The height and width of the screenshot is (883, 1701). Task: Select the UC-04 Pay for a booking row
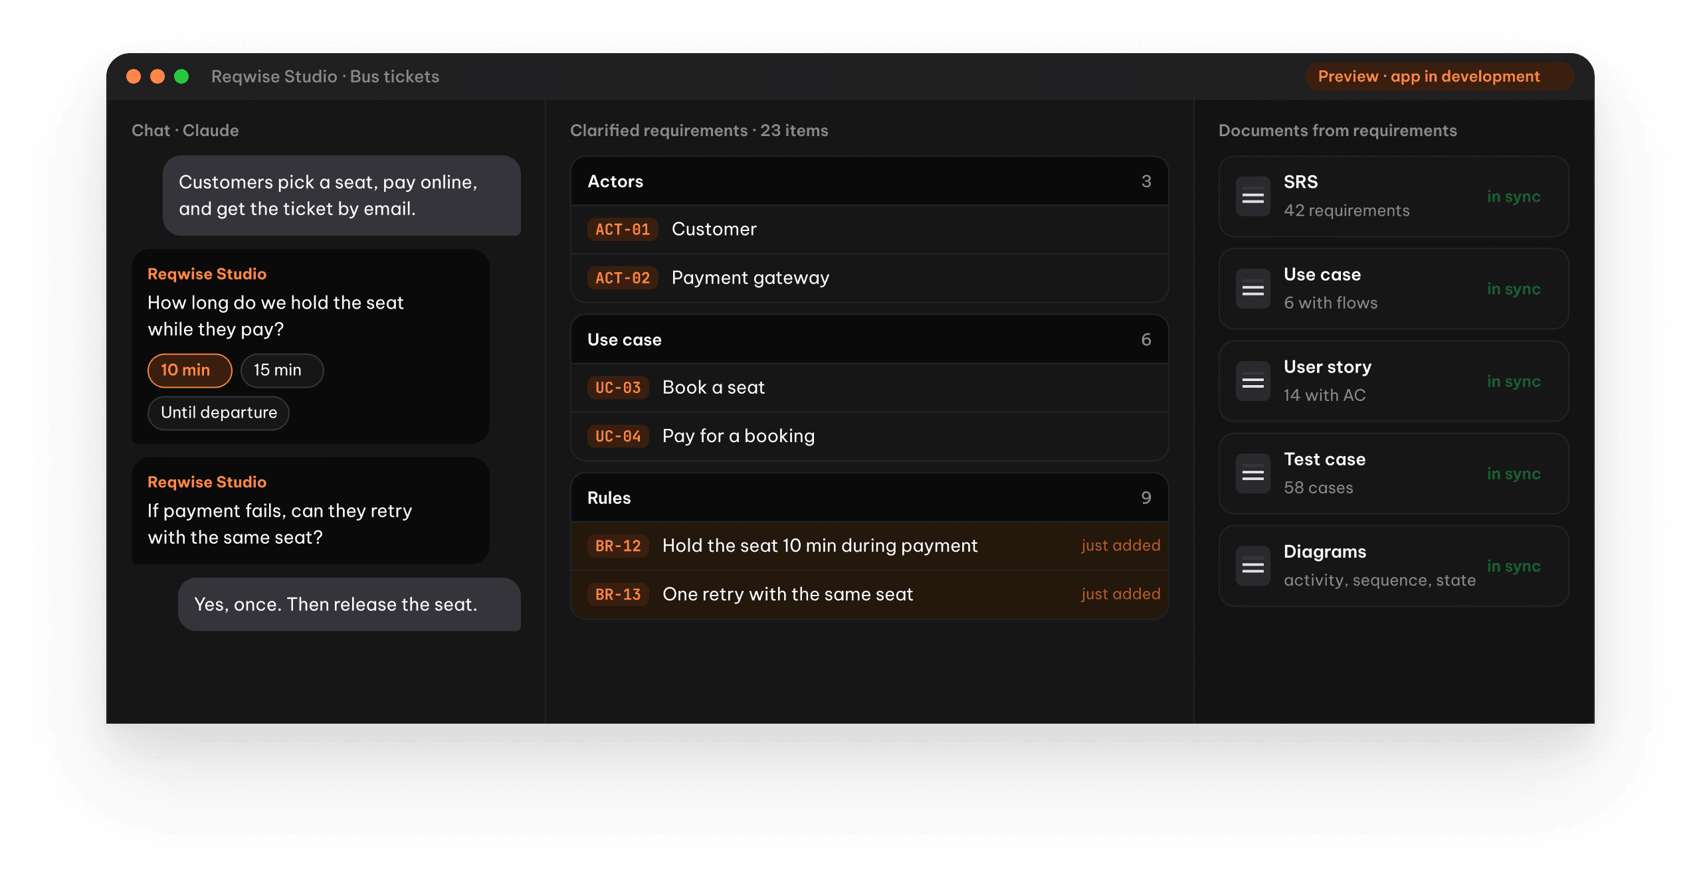(x=869, y=436)
